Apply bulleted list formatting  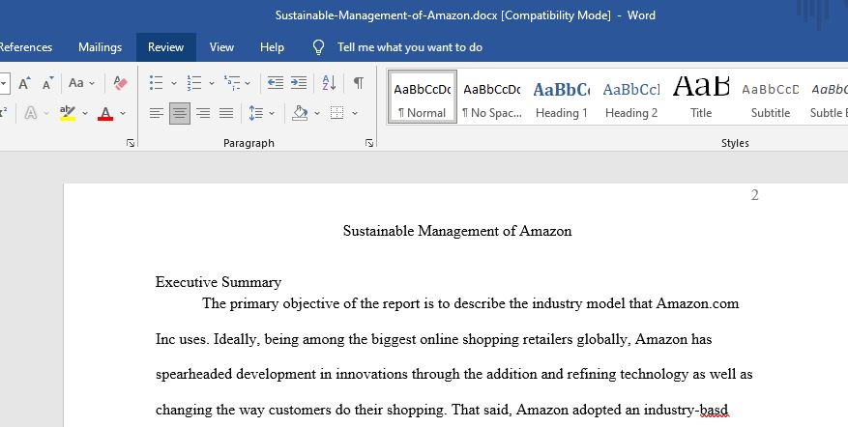157,83
